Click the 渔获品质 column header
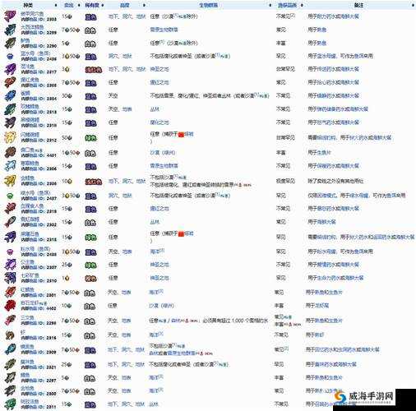This screenshot has width=416, height=411. [288, 5]
